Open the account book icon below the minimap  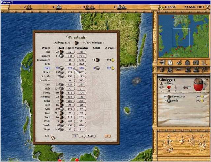pyautogui.click(x=163, y=63)
